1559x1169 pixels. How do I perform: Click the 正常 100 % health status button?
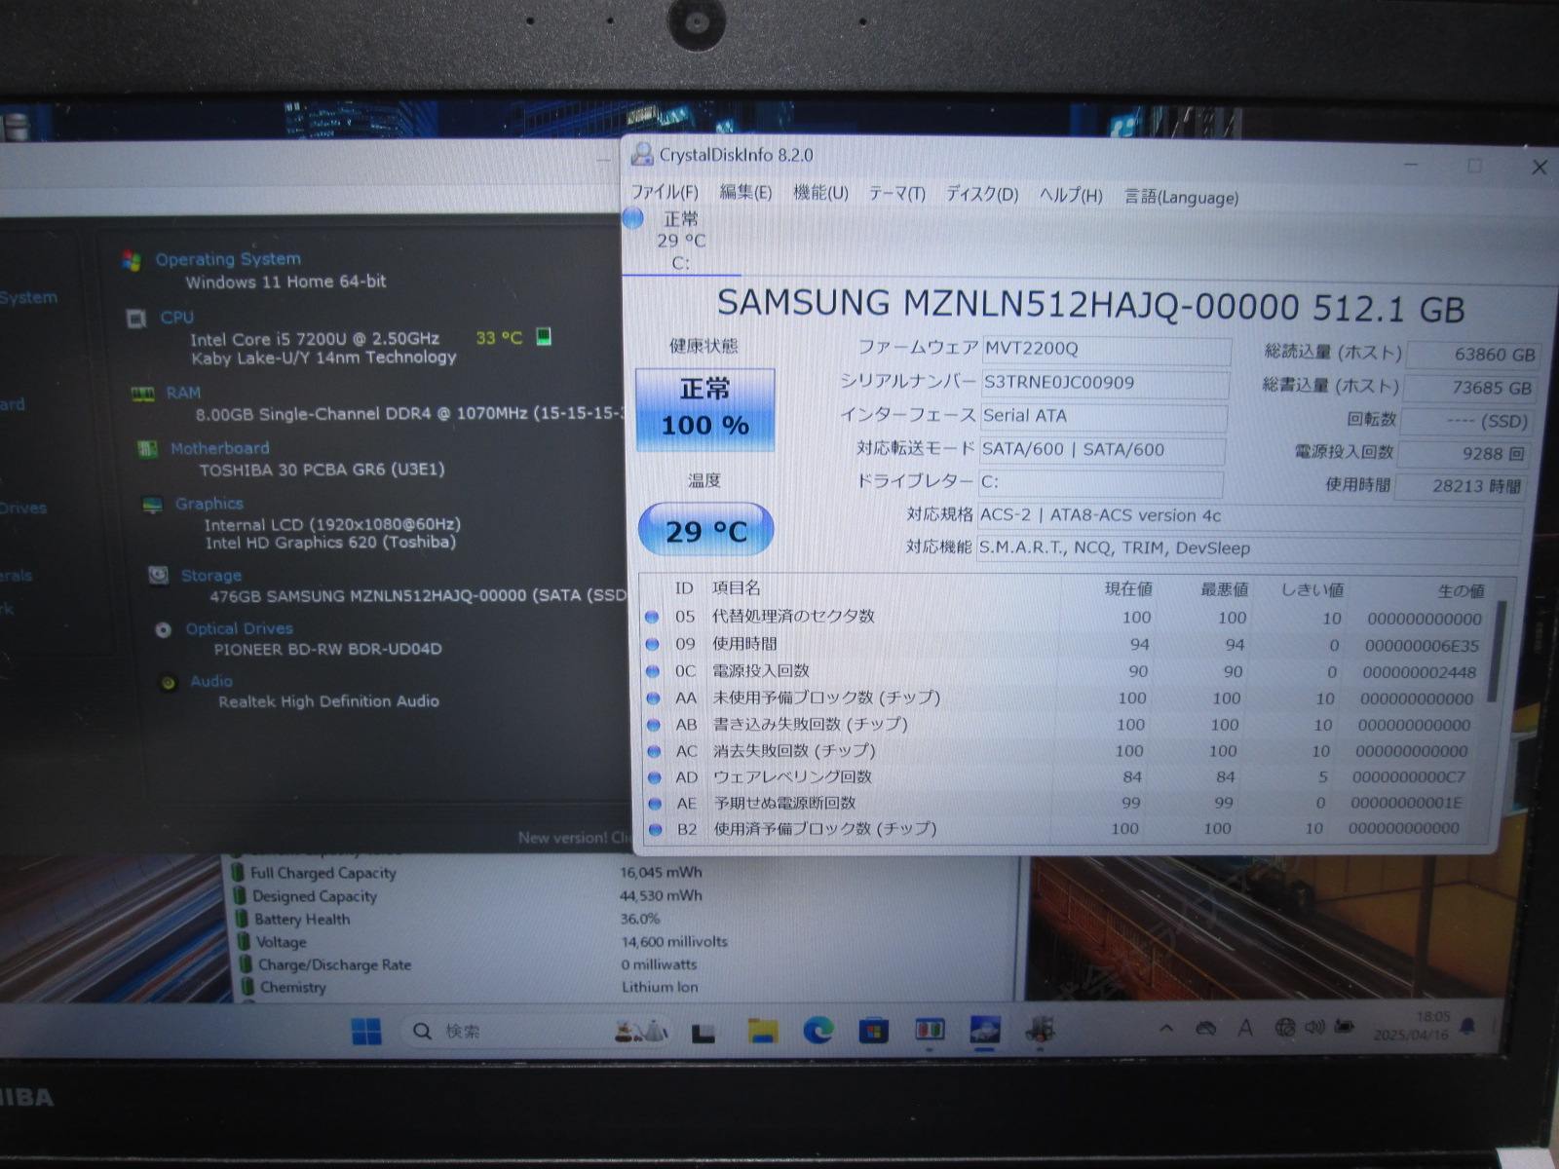click(705, 409)
